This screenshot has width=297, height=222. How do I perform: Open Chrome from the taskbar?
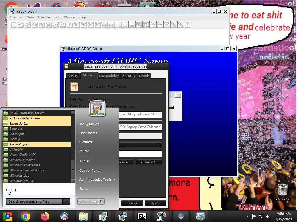pyautogui.click(x=26, y=216)
